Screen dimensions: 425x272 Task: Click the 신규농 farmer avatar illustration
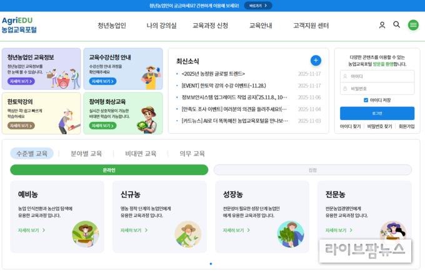pyautogui.click(x=188, y=234)
